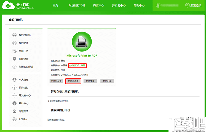This screenshot has width=206, height=132.
Task: Click the compass icon beside 附近的打印机 in the sidebar
Action: (x=14, y=67)
